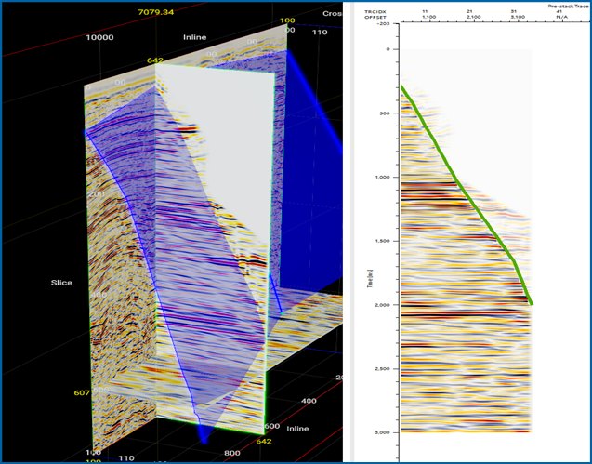Click the 500 time axis tick label
592x464 pixels.
(385, 113)
